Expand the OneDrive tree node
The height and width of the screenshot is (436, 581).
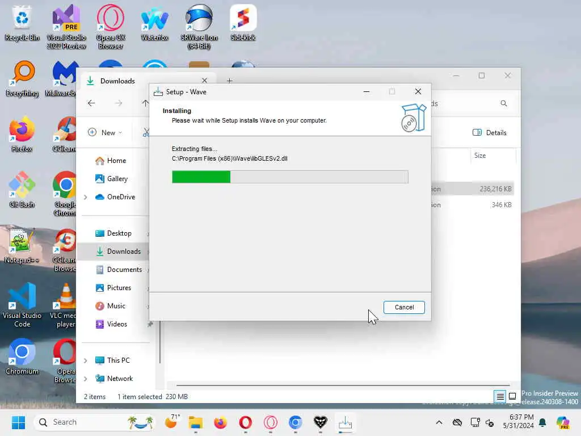(86, 197)
